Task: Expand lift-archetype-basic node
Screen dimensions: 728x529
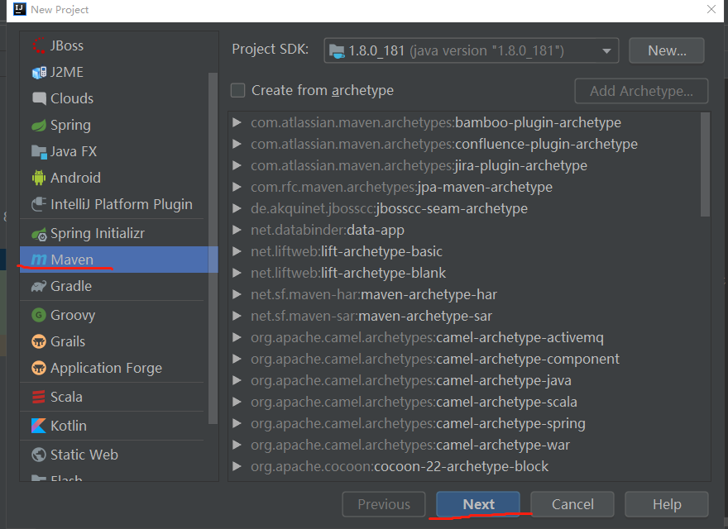Action: point(237,251)
